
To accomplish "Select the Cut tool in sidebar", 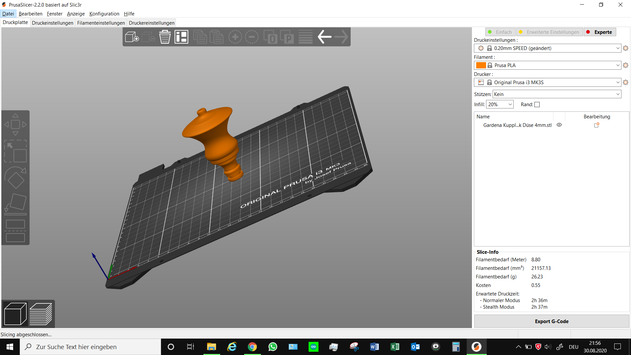I will [x=15, y=230].
